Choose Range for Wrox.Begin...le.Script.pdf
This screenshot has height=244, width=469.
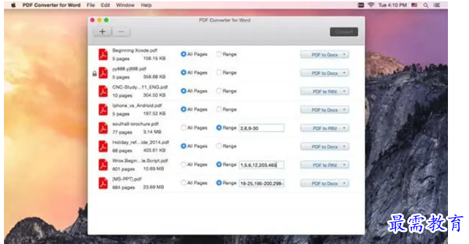[x=219, y=164]
